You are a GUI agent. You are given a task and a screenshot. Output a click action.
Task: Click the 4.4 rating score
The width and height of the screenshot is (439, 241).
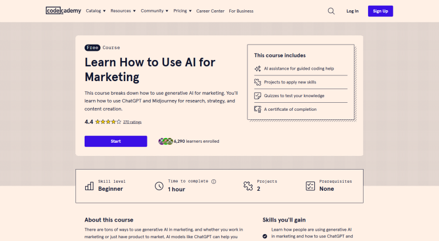89,122
